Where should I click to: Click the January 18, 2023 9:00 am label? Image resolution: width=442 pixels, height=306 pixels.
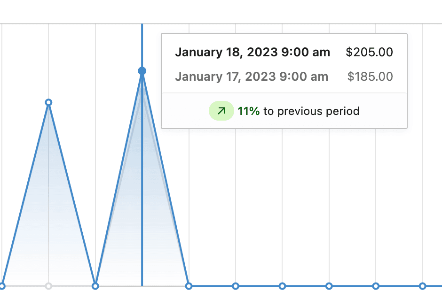point(253,52)
